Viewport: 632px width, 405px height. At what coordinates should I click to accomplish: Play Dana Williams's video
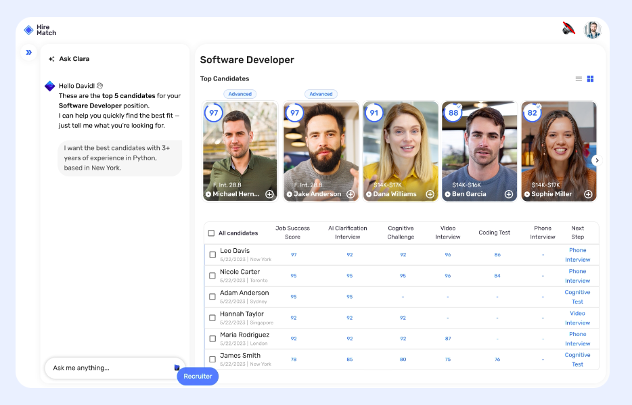(x=369, y=194)
